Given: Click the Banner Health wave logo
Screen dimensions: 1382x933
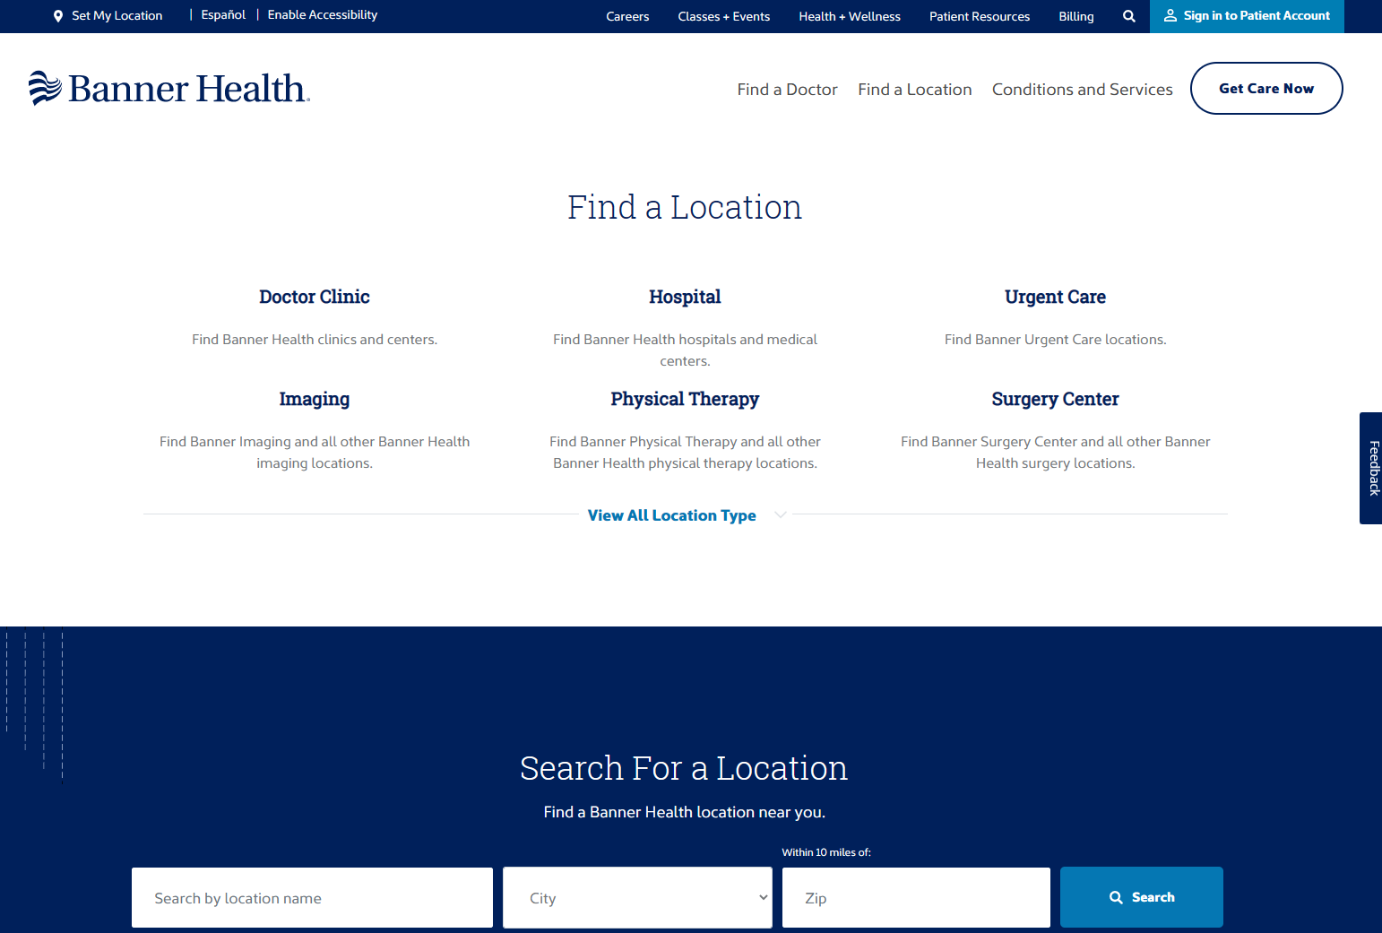Looking at the screenshot, I should (x=45, y=86).
